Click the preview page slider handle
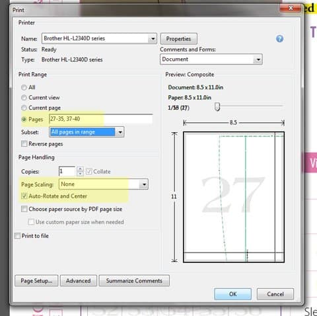This screenshot has height=316, width=317. click(217, 107)
